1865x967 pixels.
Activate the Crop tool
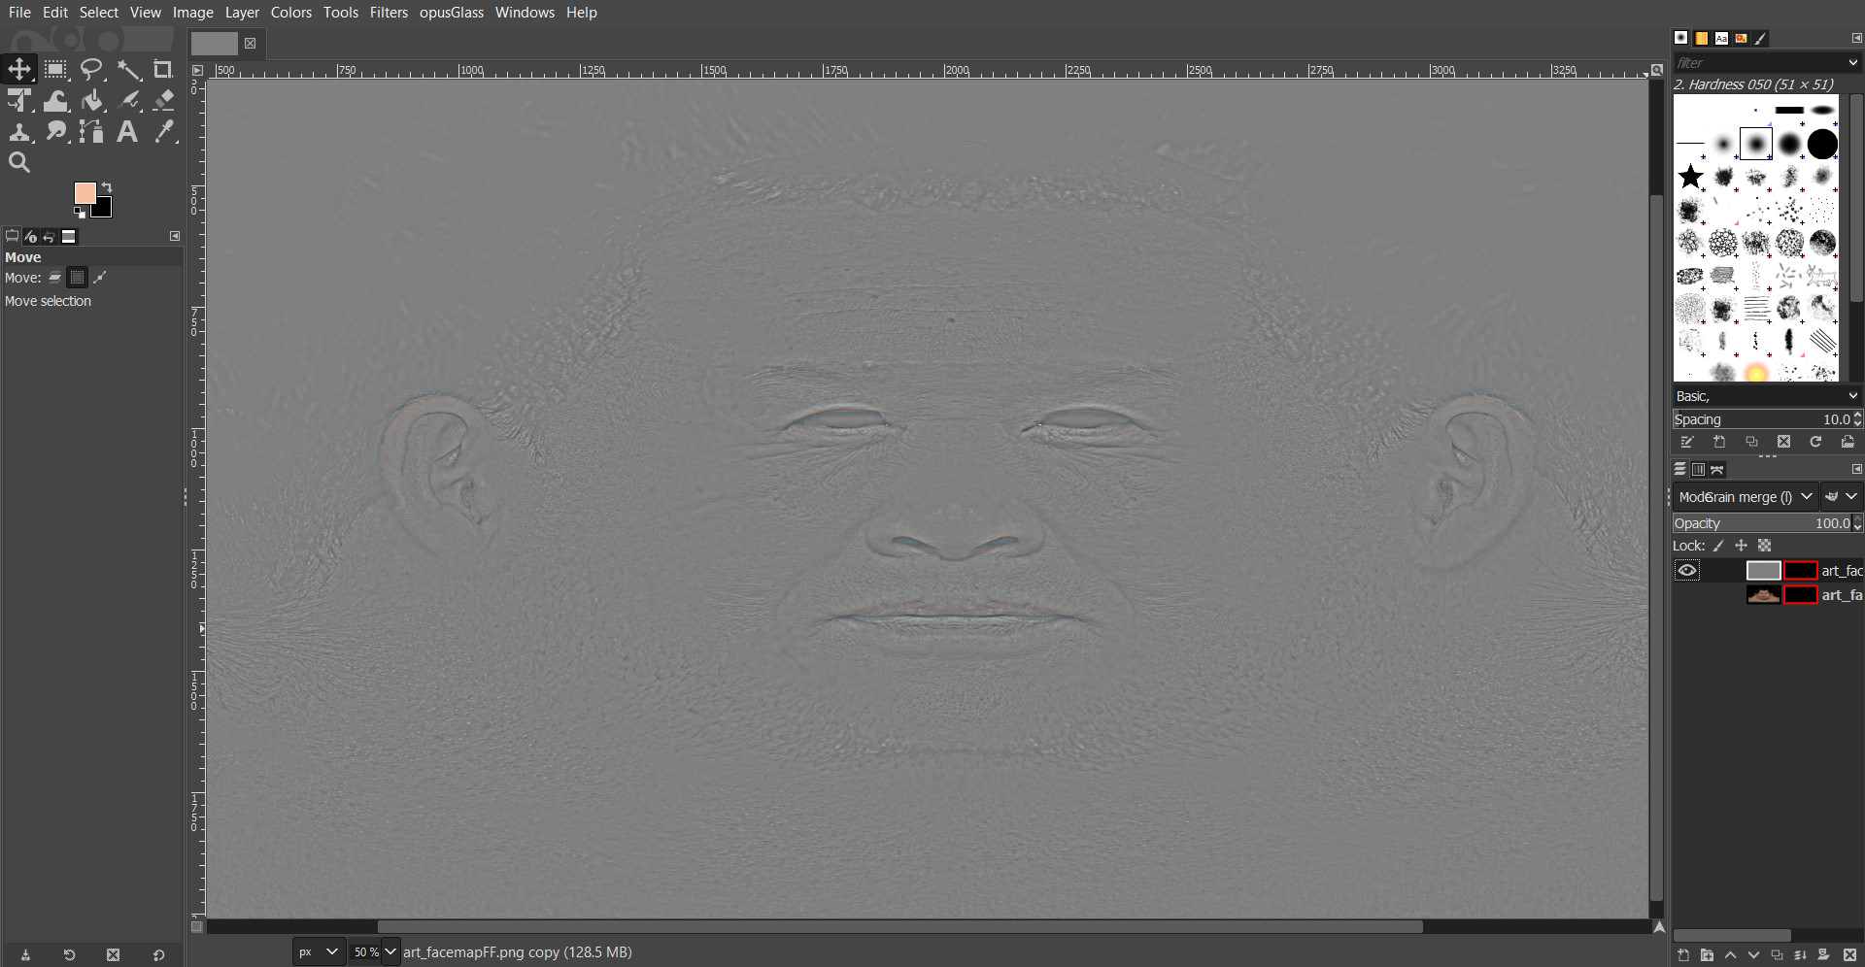(x=163, y=68)
